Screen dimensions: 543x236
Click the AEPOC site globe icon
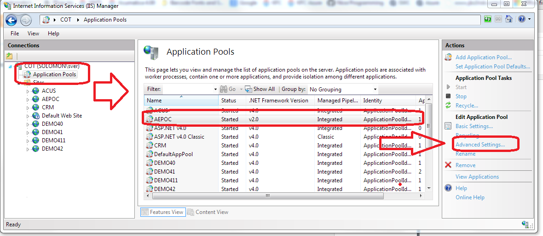click(35, 99)
